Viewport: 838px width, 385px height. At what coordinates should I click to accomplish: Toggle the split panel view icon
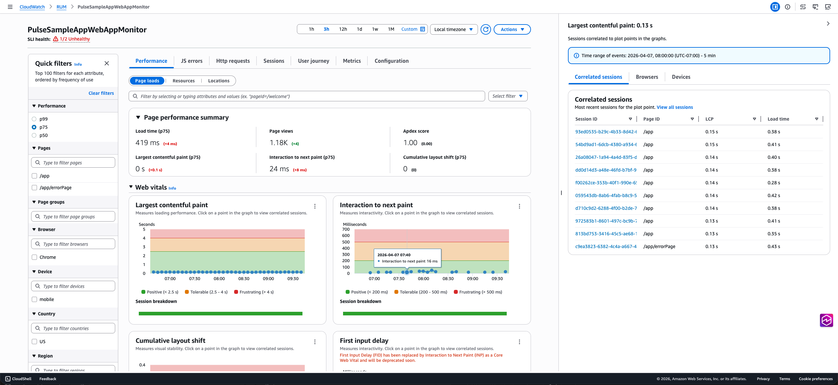tap(775, 7)
